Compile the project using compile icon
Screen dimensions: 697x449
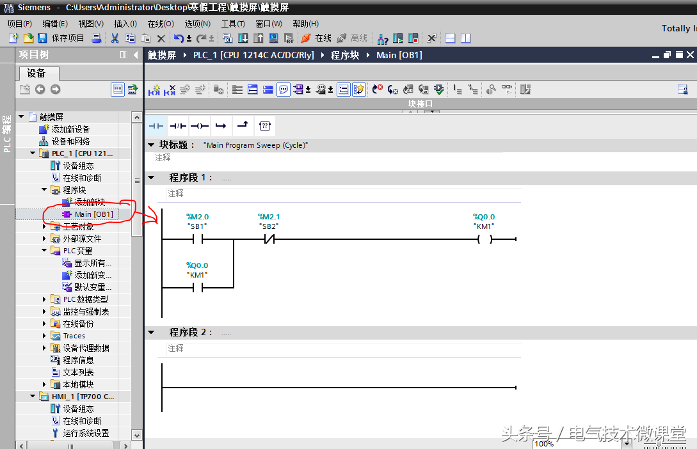pyautogui.click(x=228, y=38)
